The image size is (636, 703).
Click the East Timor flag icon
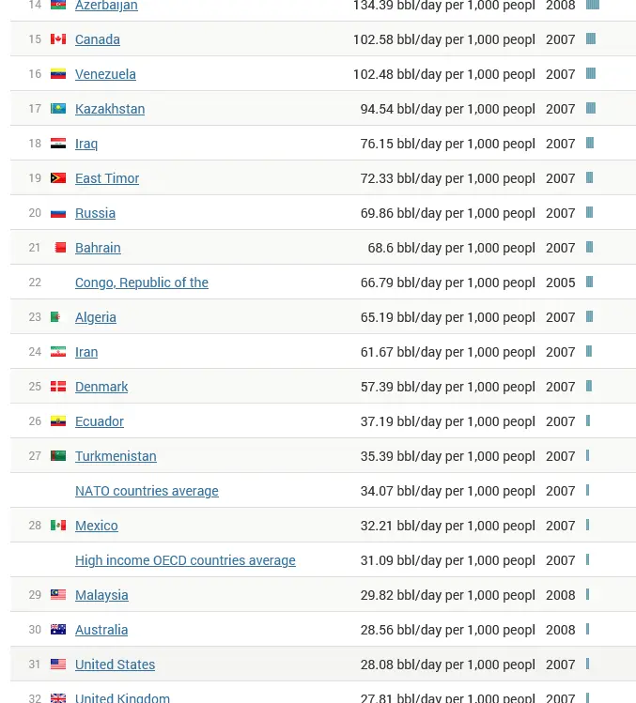coord(58,178)
